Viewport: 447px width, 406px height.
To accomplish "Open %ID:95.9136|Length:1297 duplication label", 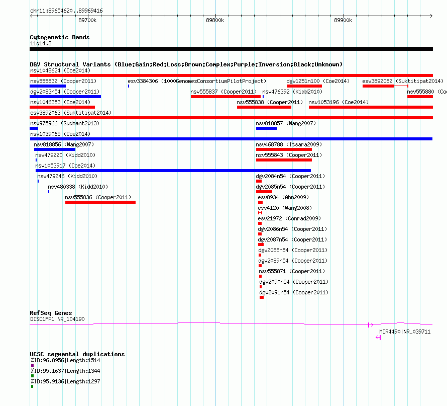I will tap(65, 381).
